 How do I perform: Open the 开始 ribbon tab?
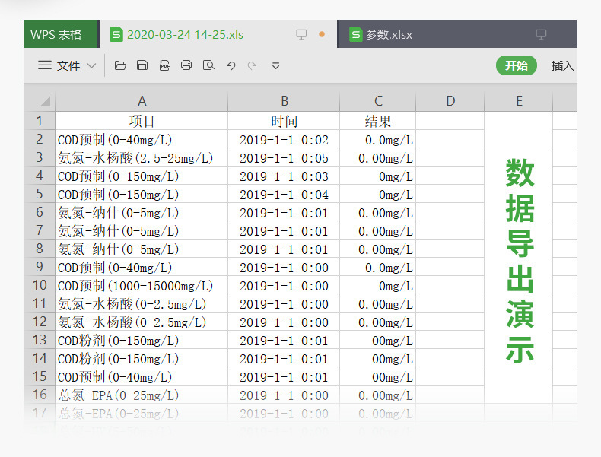tap(517, 65)
